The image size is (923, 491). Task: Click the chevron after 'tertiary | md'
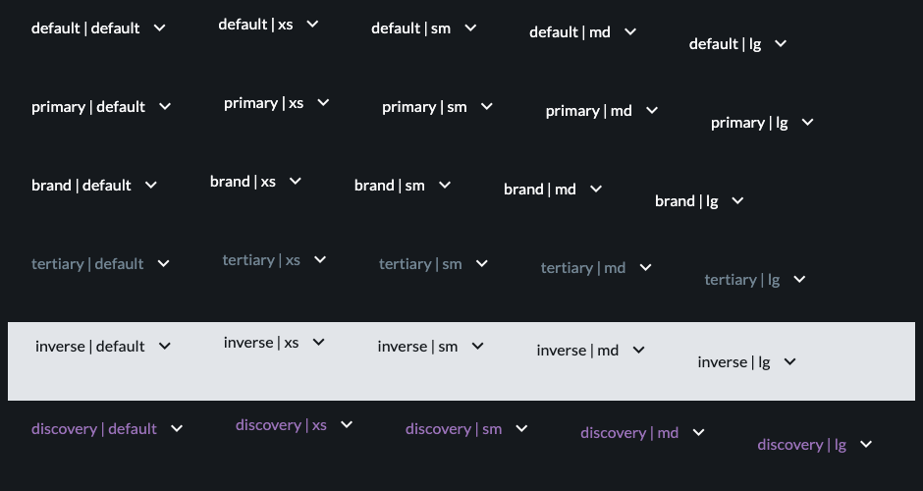[x=645, y=267]
